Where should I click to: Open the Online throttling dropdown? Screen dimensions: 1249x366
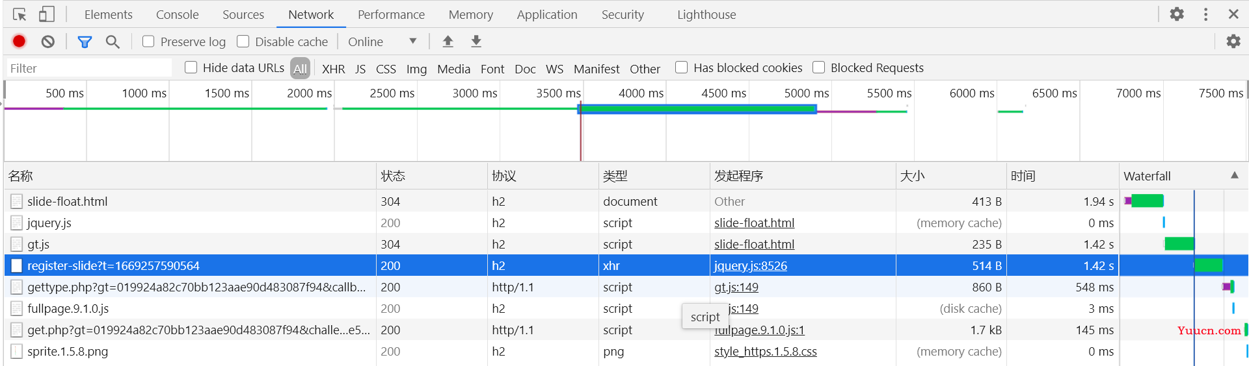click(x=383, y=42)
